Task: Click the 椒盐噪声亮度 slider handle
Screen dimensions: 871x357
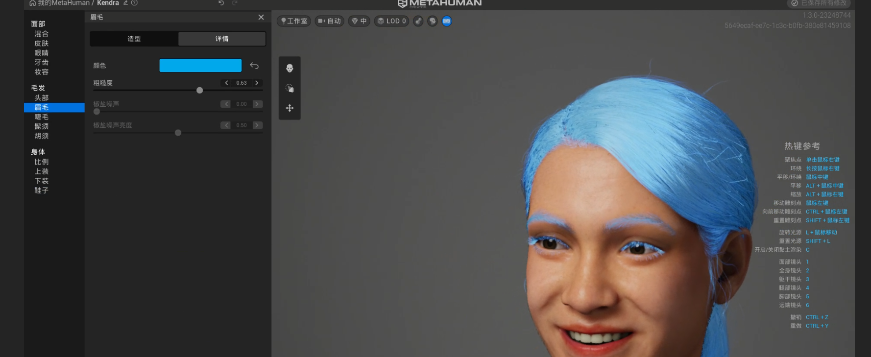Action: click(178, 133)
